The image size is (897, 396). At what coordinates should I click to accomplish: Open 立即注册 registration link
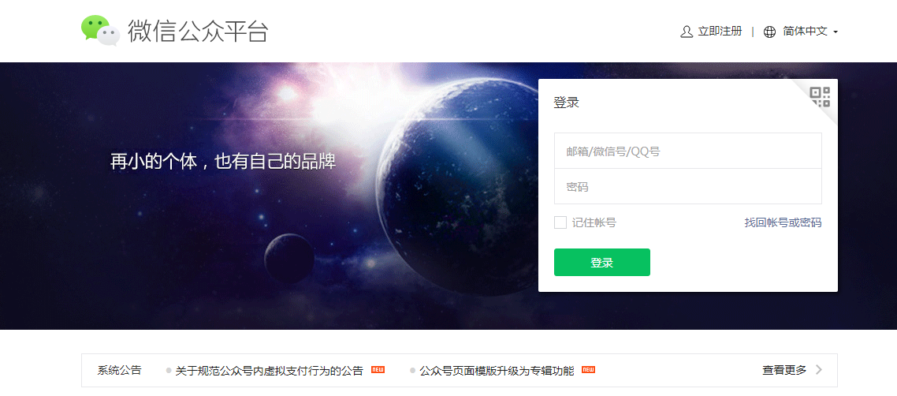[720, 32]
